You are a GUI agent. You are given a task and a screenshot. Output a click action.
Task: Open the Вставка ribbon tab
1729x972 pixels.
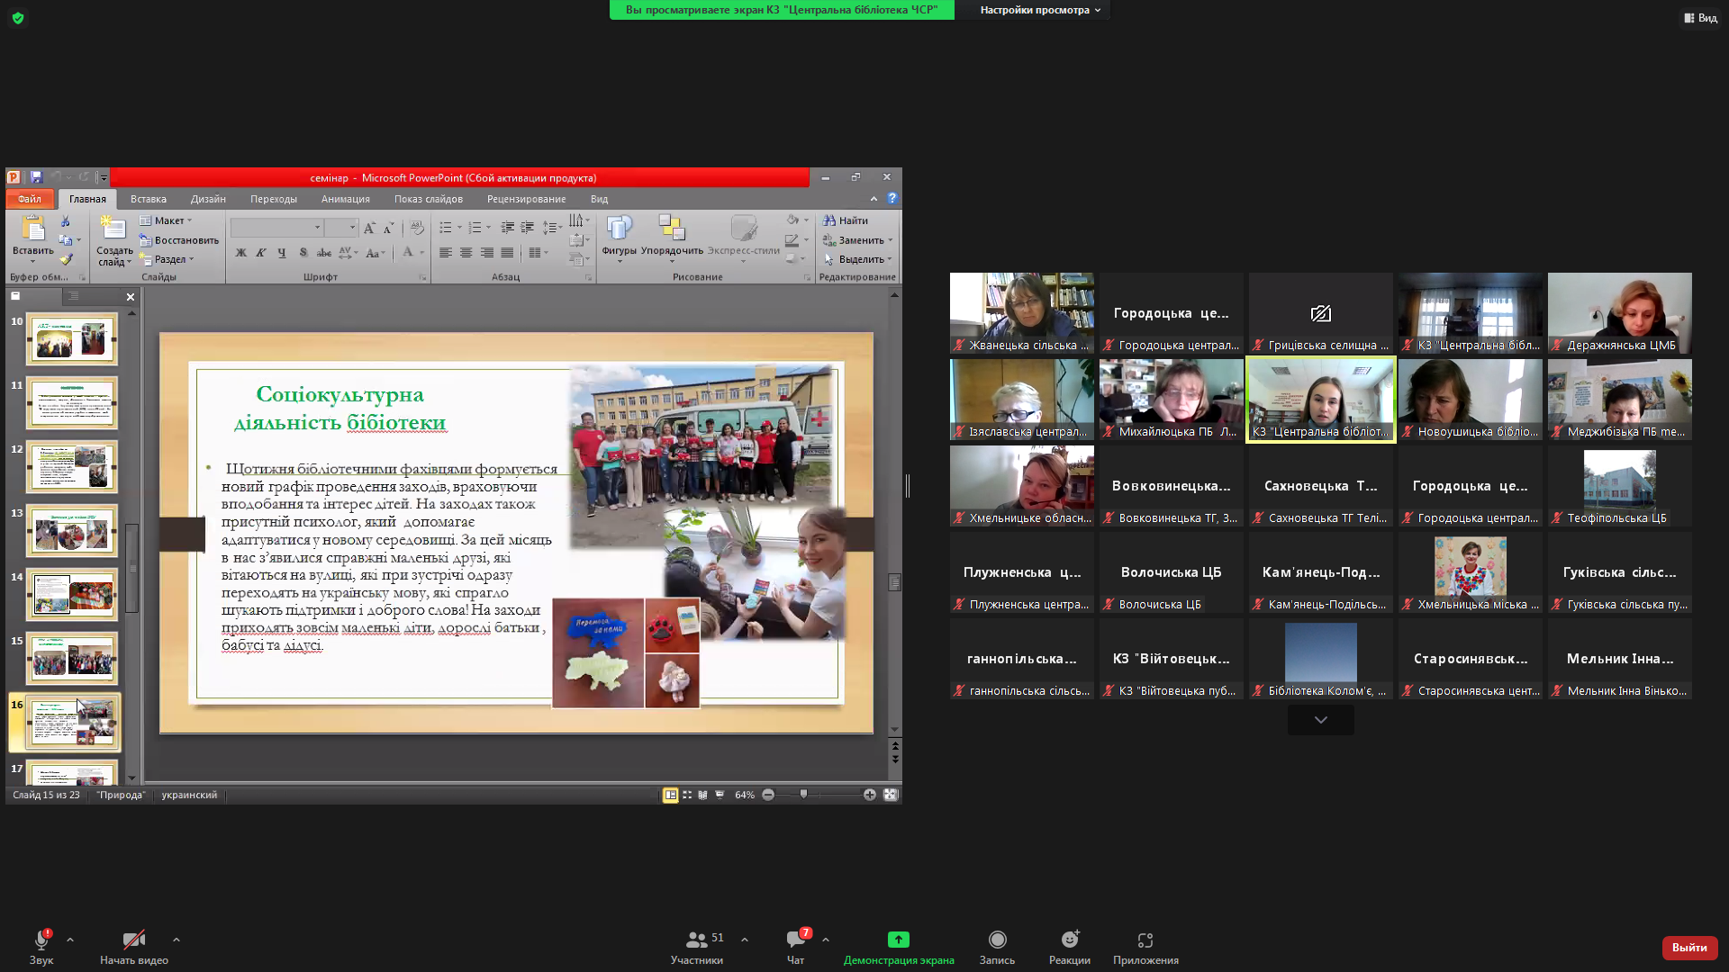[x=148, y=199]
